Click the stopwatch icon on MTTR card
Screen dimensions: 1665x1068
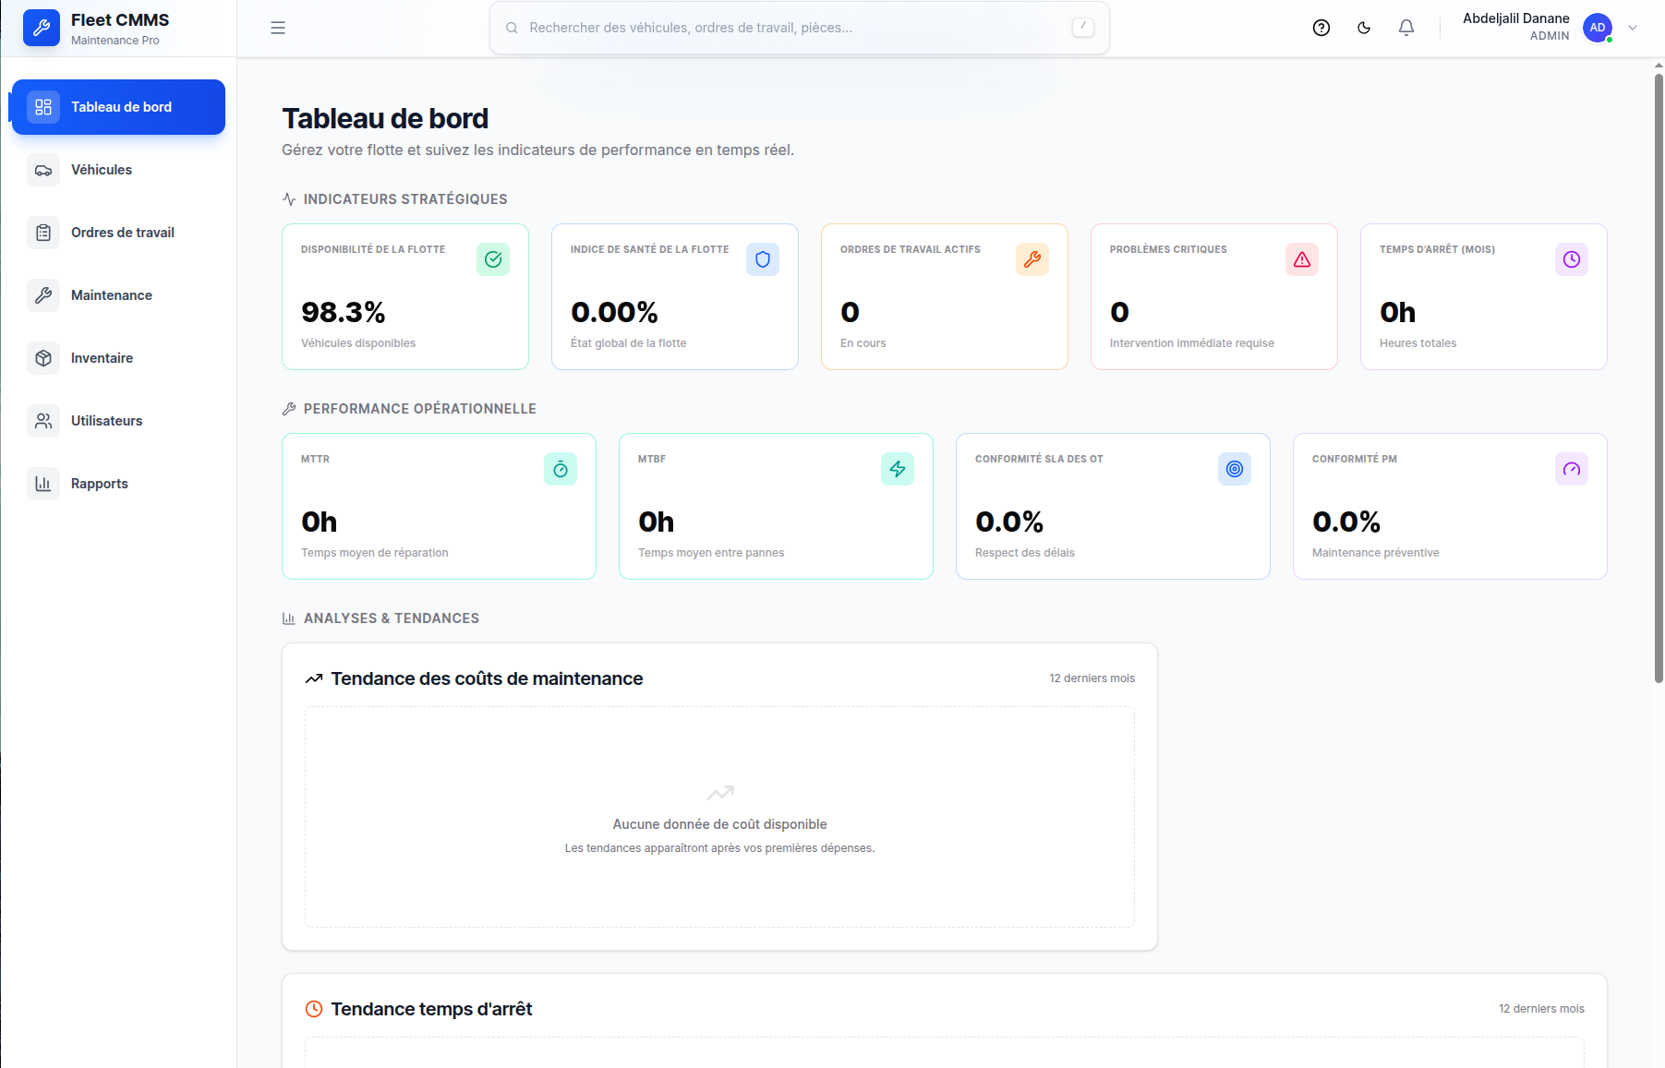tap(561, 469)
